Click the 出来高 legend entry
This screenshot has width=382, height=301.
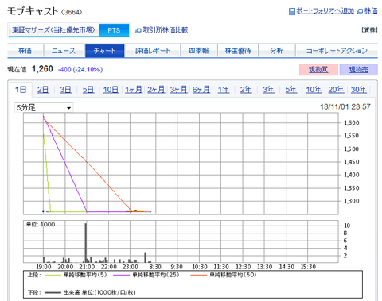click(x=90, y=292)
